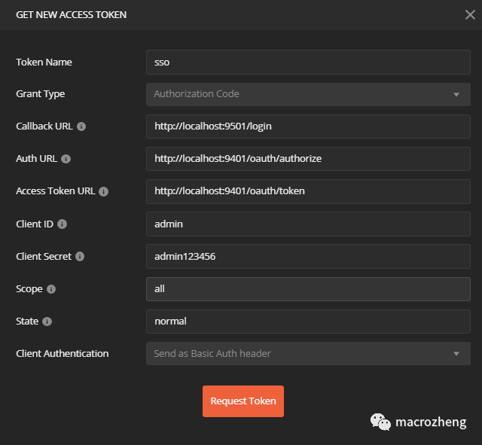This screenshot has height=445, width=482.
Task: Click the State field containing normal
Action: [307, 322]
